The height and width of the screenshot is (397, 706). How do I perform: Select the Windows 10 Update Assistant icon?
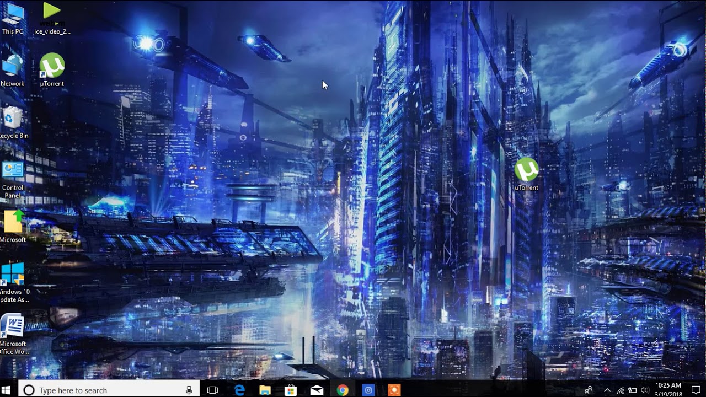(13, 283)
